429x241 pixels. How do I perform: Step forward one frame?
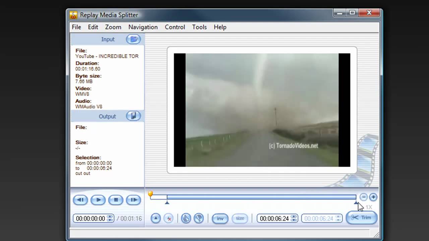click(x=133, y=200)
